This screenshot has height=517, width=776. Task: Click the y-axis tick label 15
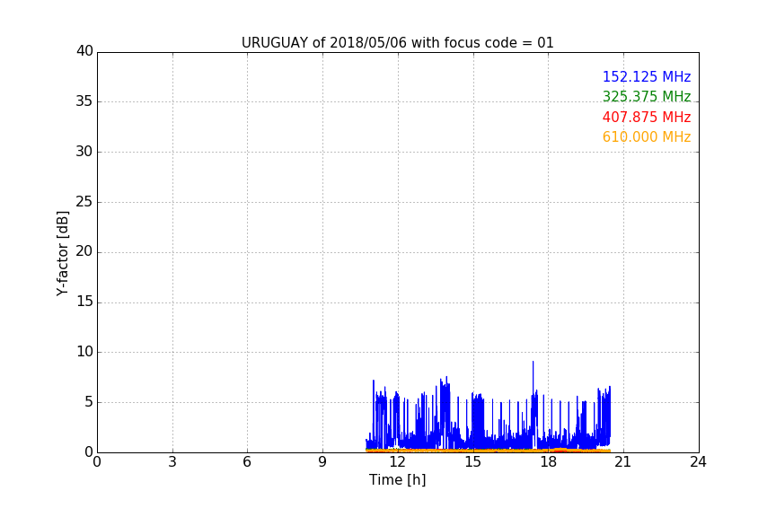(x=84, y=302)
